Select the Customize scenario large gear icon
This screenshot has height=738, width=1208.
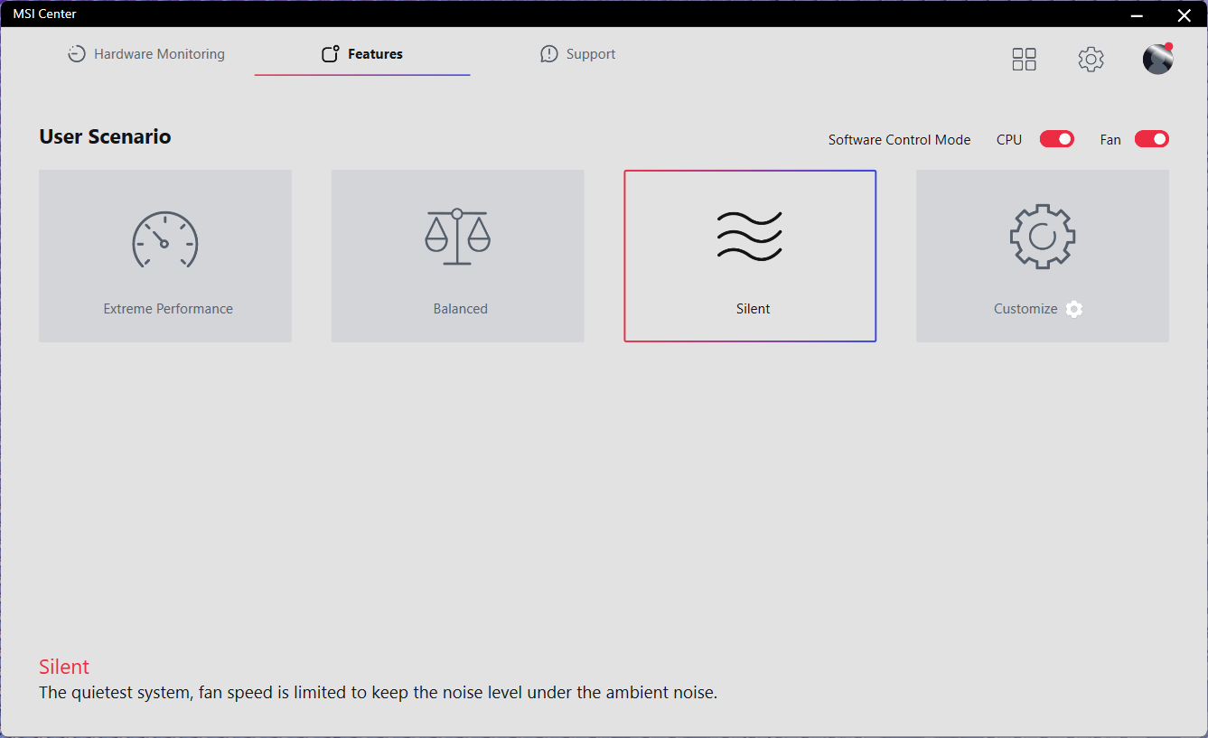point(1042,237)
